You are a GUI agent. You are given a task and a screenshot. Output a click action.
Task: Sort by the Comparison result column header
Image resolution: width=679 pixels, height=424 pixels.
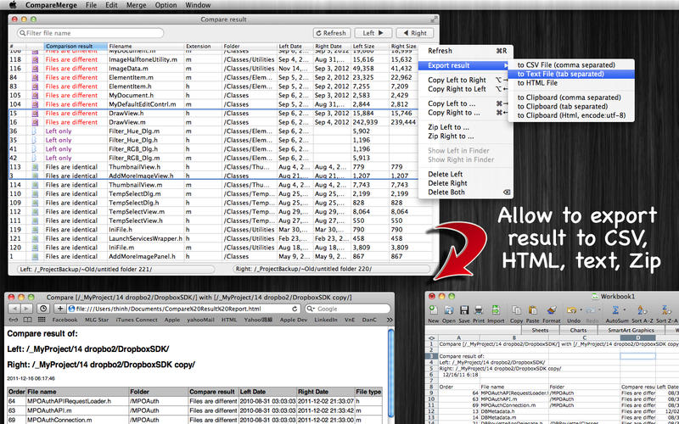click(x=75, y=46)
